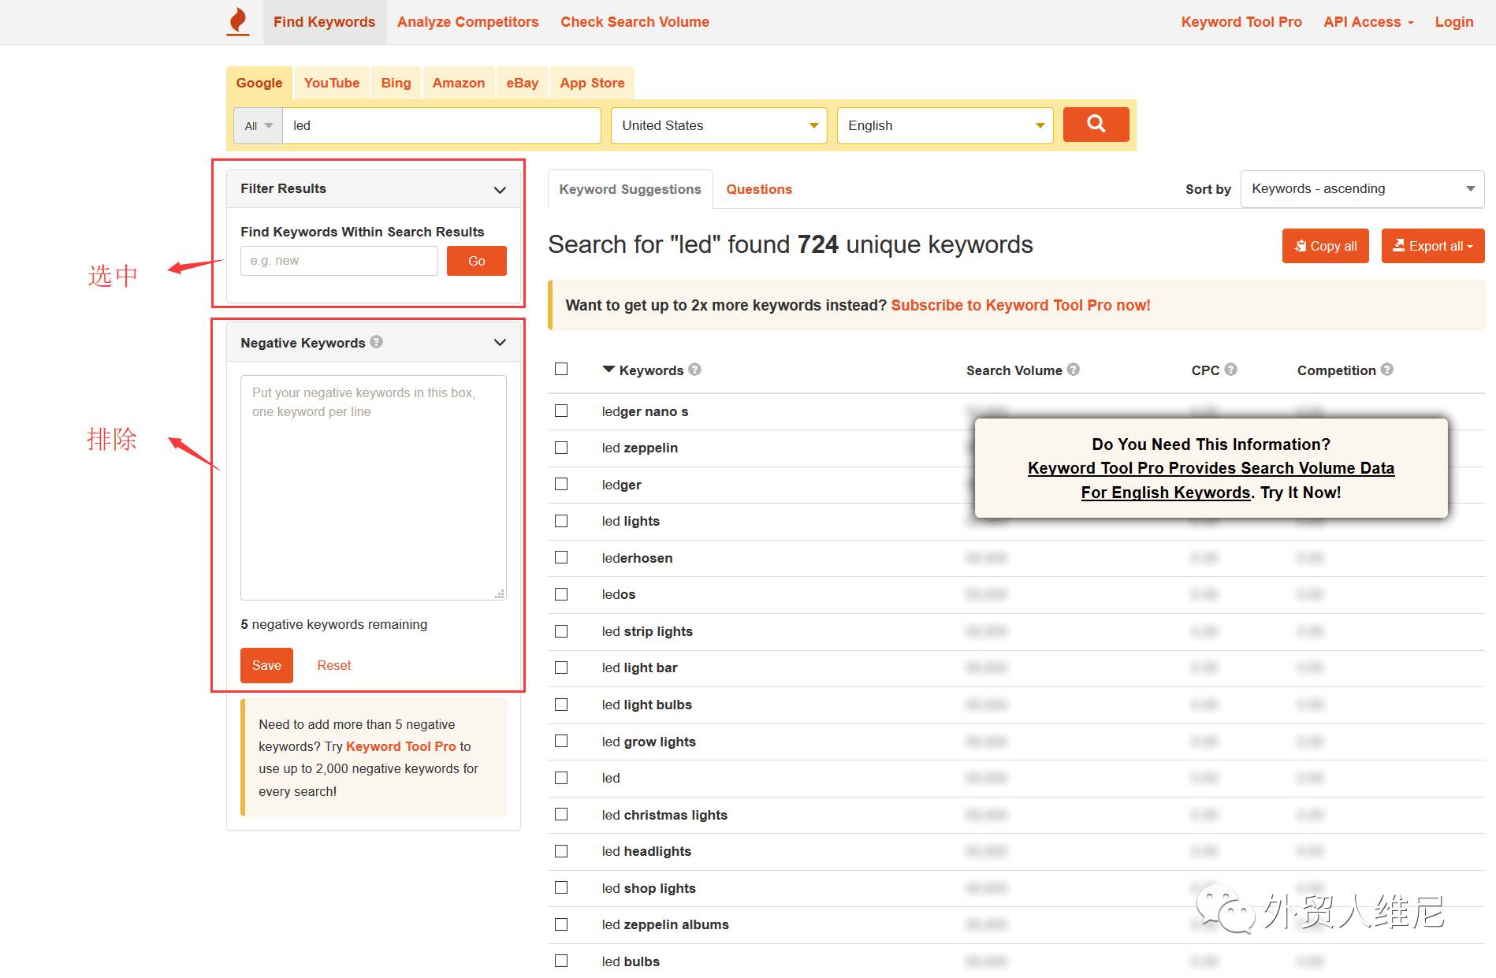Check the 'led christmas lights' checkbox

click(x=561, y=814)
